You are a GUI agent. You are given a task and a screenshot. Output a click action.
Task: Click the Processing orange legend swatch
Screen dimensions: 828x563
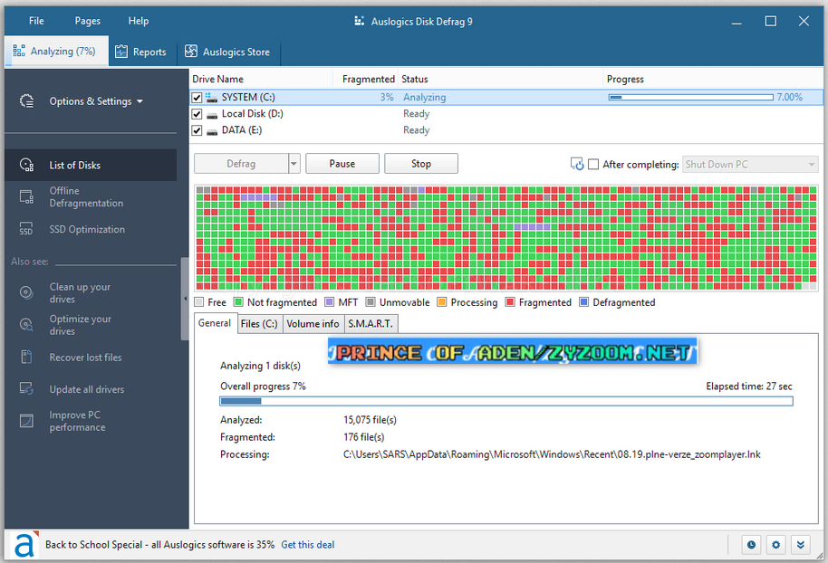[x=442, y=302]
